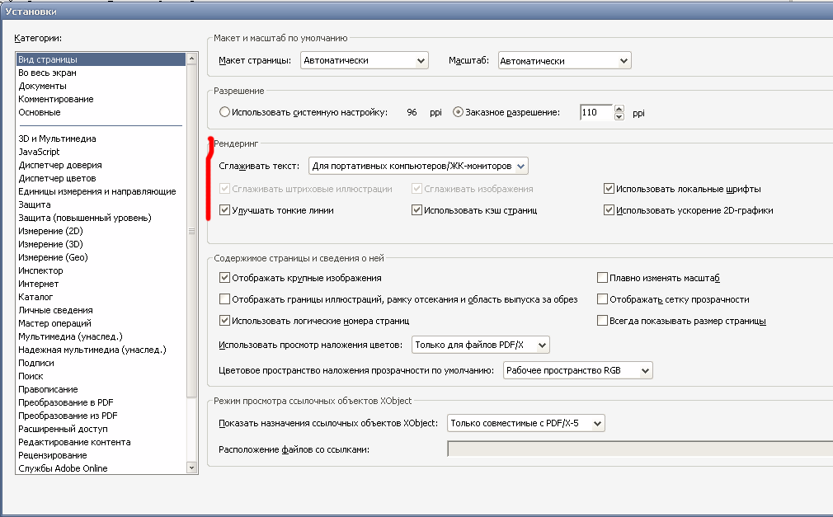The image size is (833, 517).
Task: Open 'Расширенный доступ' category
Action: [63, 429]
